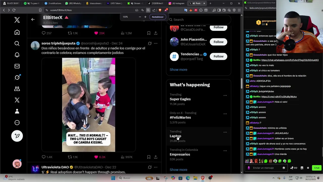Switch to Instagram (4) browser tab
This screenshot has height=182, width=323.
[x=177, y=3]
